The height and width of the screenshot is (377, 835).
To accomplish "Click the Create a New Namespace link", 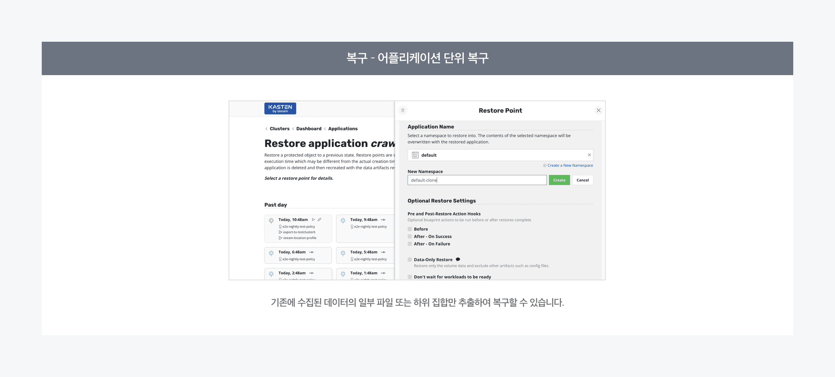I will coord(570,166).
